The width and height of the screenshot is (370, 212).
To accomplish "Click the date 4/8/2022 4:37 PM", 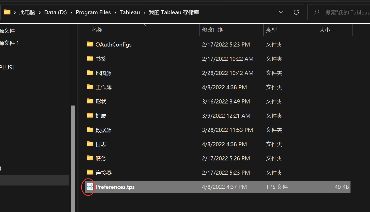I will pos(224,187).
